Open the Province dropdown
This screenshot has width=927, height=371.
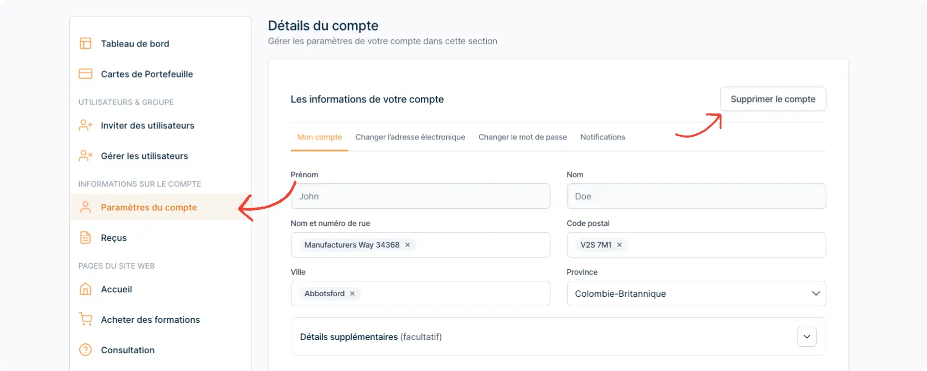tap(696, 293)
